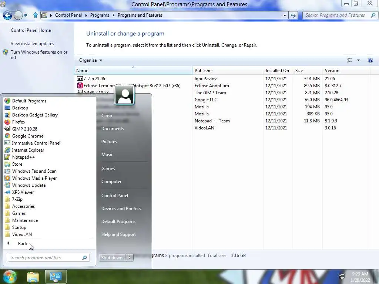Click the Eclipse Temurin program icon
The width and height of the screenshot is (379, 284).
coord(80,85)
